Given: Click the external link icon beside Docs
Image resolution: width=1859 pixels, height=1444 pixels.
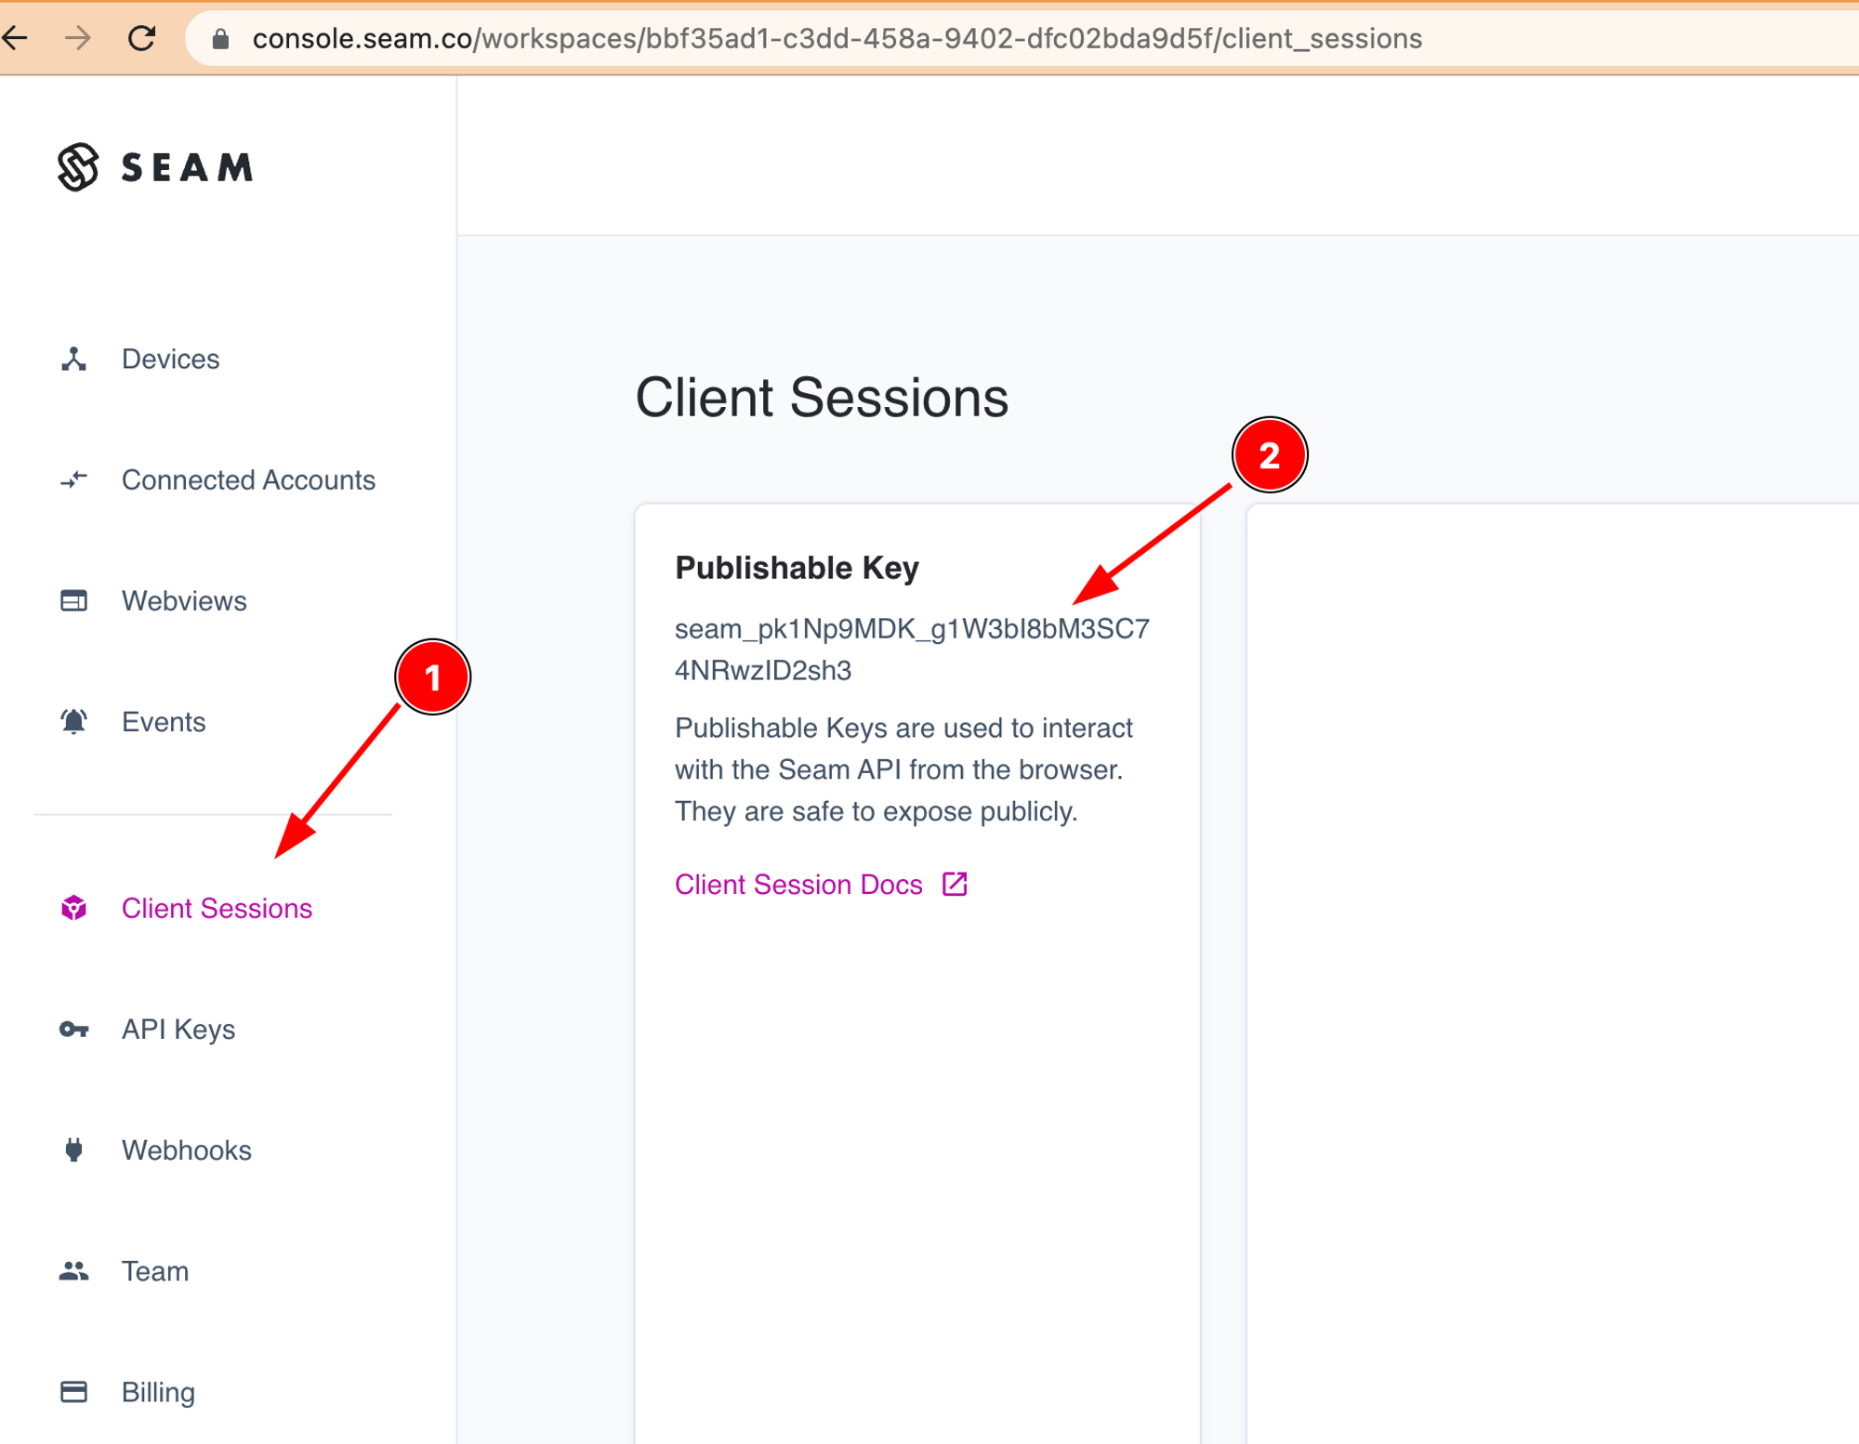Looking at the screenshot, I should click(955, 884).
